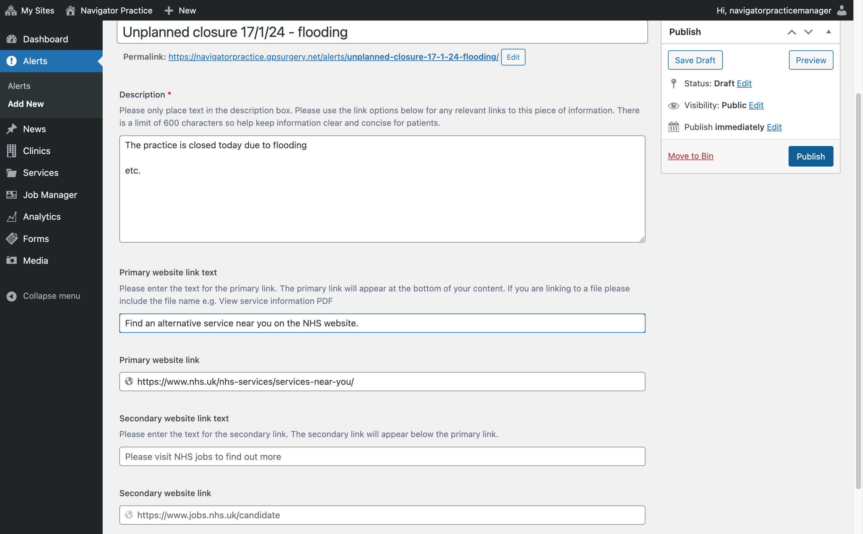863x534 pixels.
Task: Edit the Draft status
Action: 744,83
